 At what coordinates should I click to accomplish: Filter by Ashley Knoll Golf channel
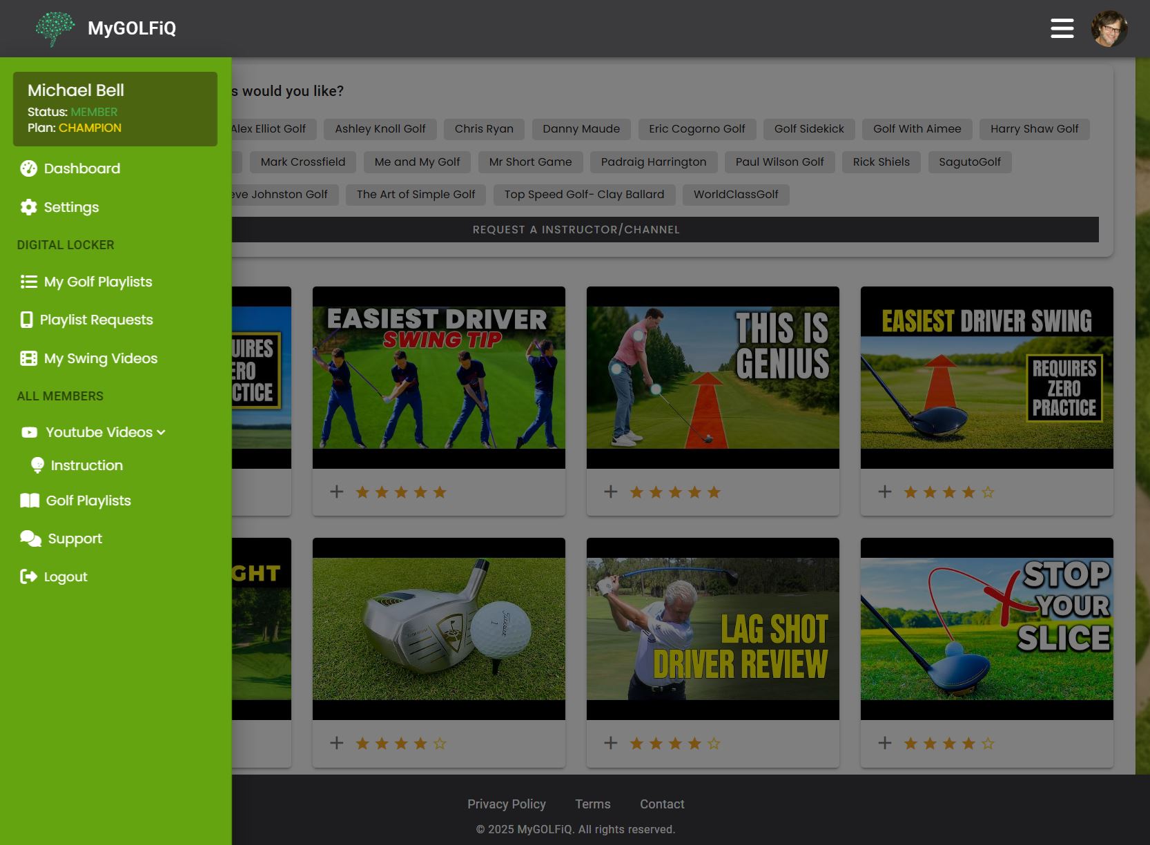point(380,129)
